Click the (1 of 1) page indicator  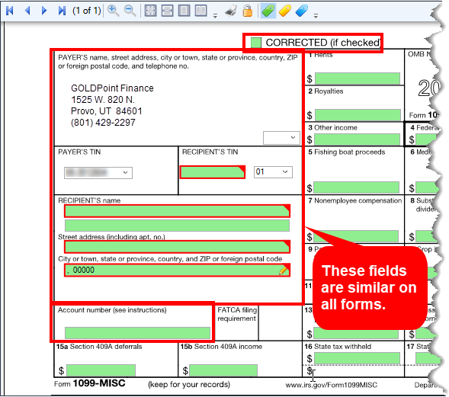tap(86, 11)
